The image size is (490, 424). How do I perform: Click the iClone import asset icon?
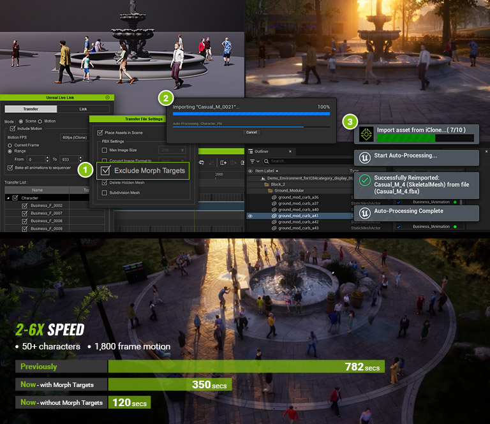pyautogui.click(x=366, y=133)
